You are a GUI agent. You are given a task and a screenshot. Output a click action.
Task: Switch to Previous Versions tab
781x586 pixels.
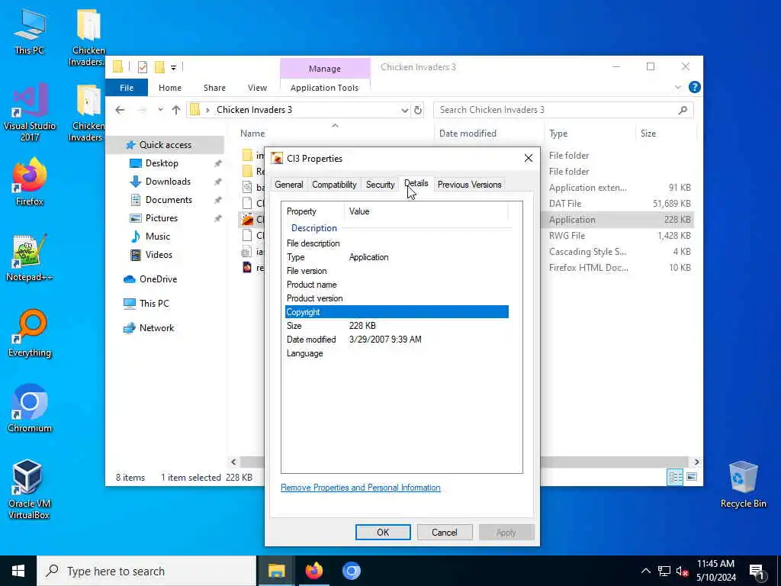coord(469,185)
